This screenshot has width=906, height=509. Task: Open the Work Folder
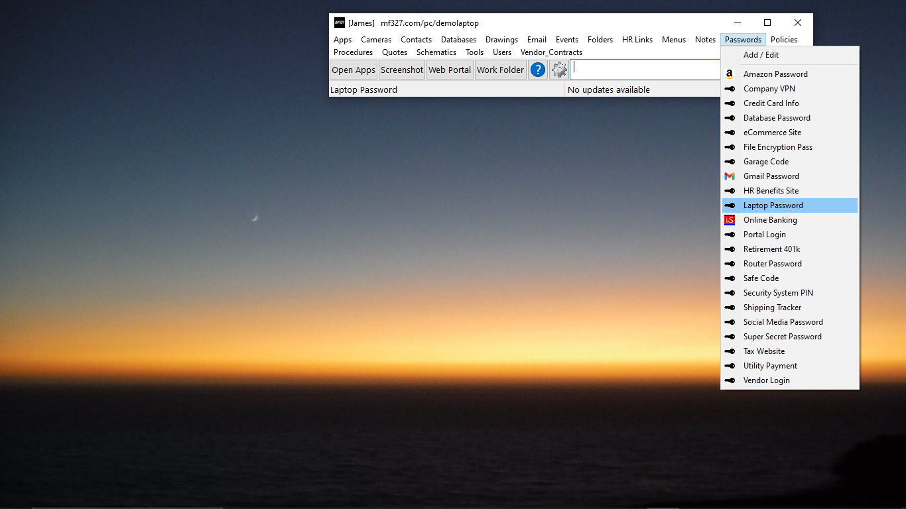pyautogui.click(x=500, y=69)
